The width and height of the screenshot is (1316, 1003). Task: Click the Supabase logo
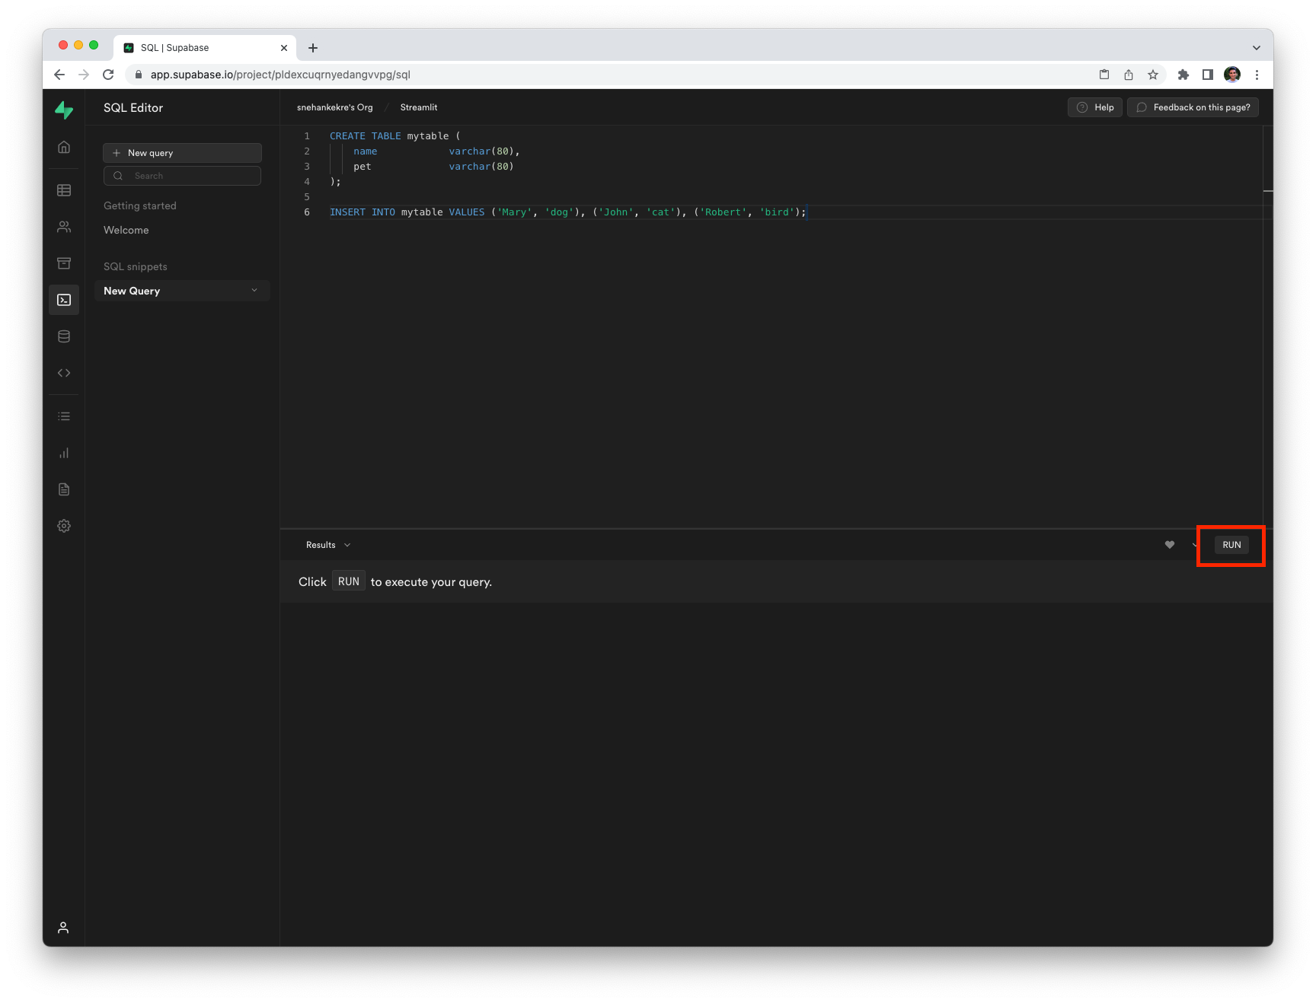coord(64,110)
